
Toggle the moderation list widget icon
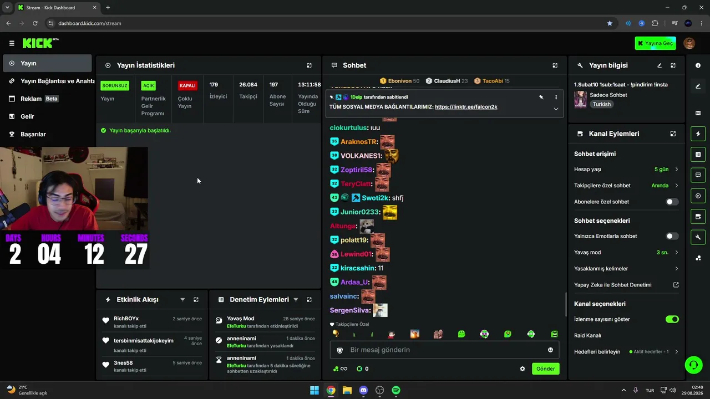698,154
